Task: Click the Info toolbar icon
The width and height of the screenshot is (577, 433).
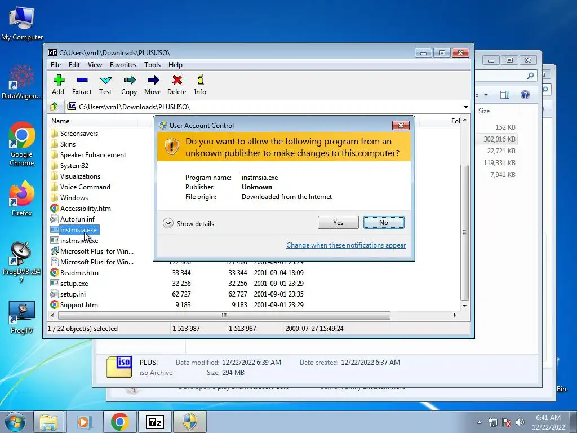Action: point(200,85)
